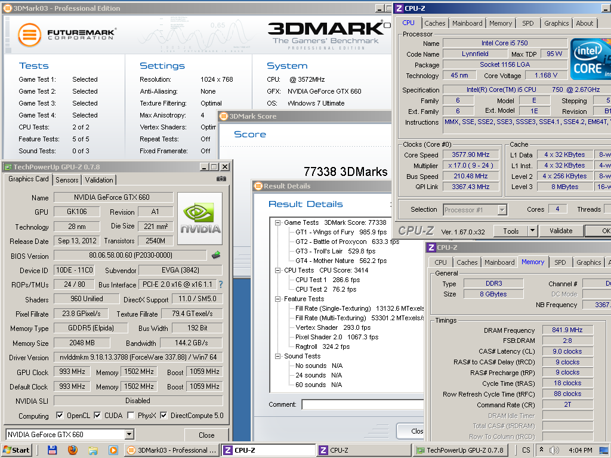Click the 4:04 PM taskbar clock

[580, 450]
